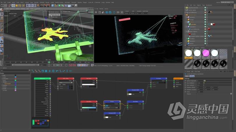
Task: Select the magenta material ball
Action: pos(206,53)
